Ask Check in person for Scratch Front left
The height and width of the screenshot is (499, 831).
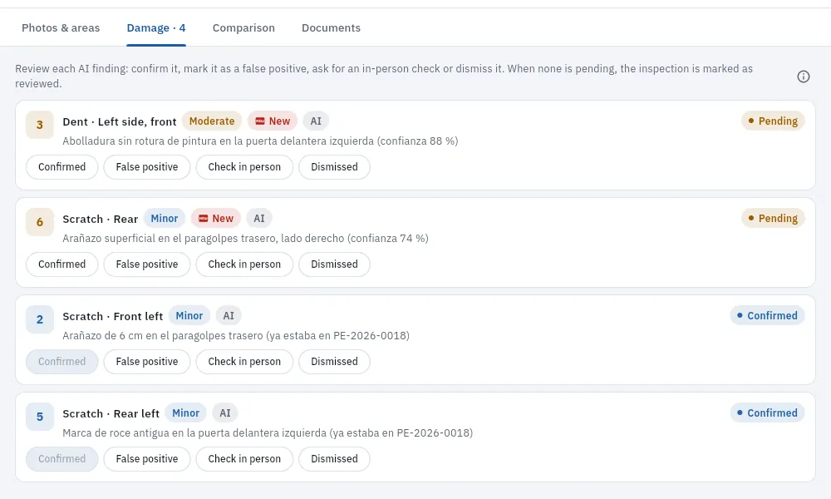click(244, 362)
